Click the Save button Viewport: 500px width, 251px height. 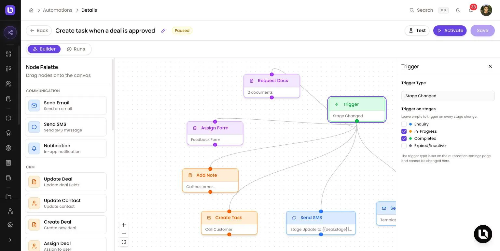[x=482, y=31]
